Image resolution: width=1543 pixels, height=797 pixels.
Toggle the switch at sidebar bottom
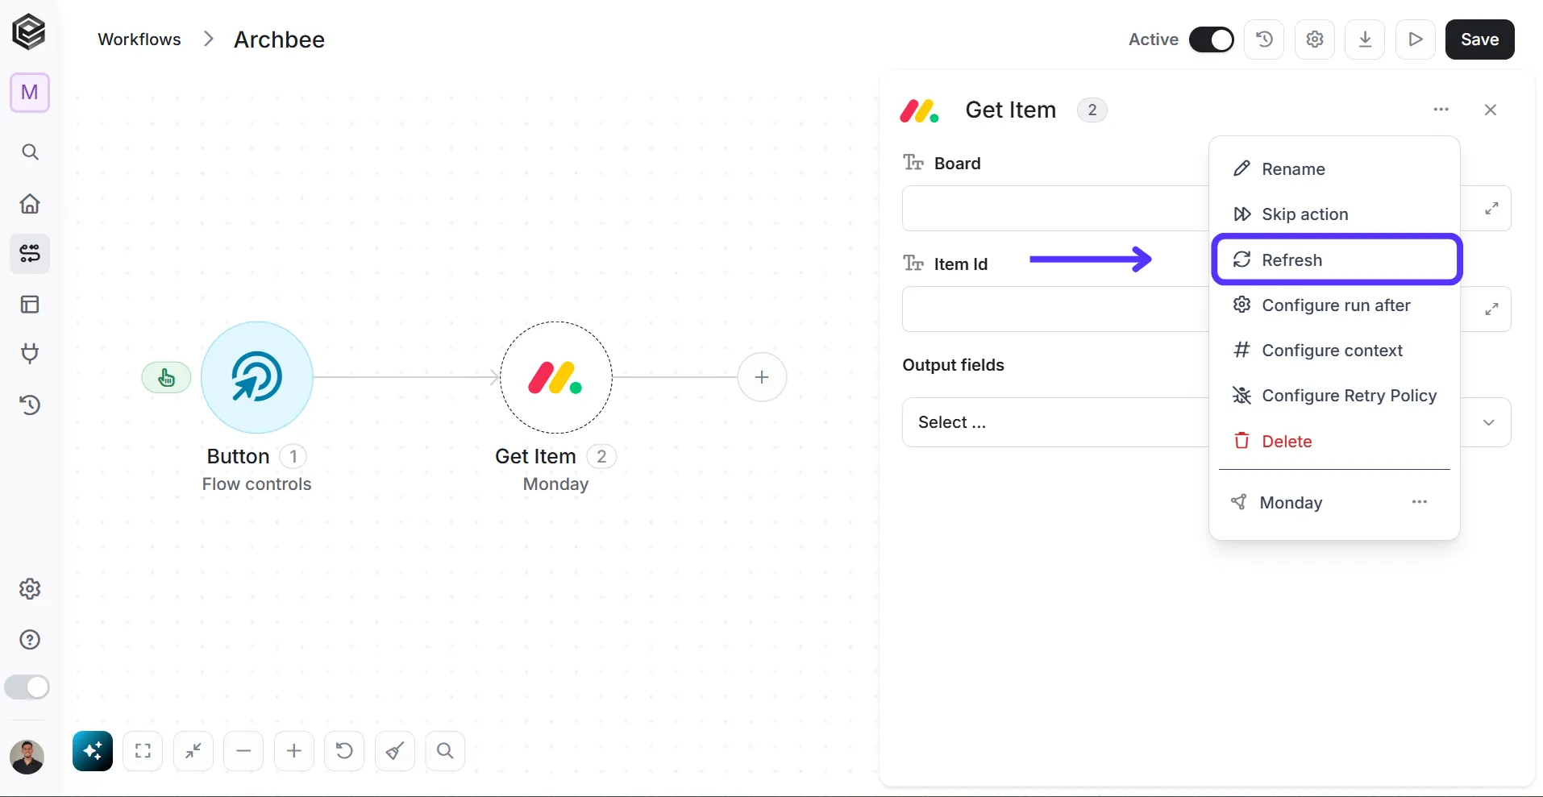(x=27, y=687)
